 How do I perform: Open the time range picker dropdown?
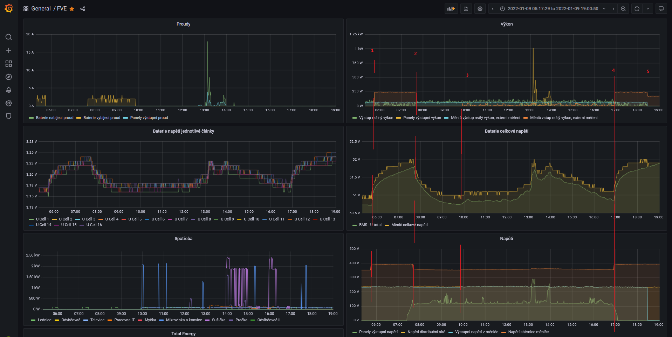pos(553,9)
